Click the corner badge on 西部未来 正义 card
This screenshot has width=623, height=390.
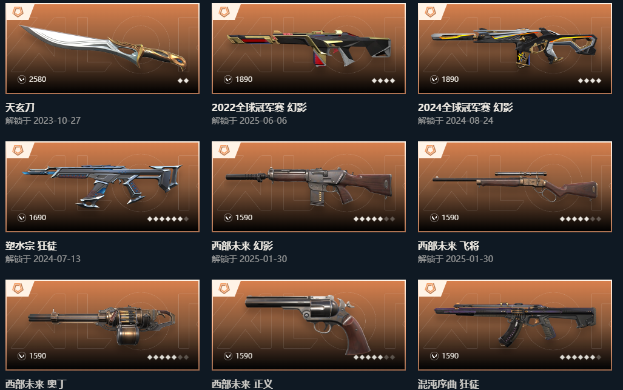[x=224, y=288]
